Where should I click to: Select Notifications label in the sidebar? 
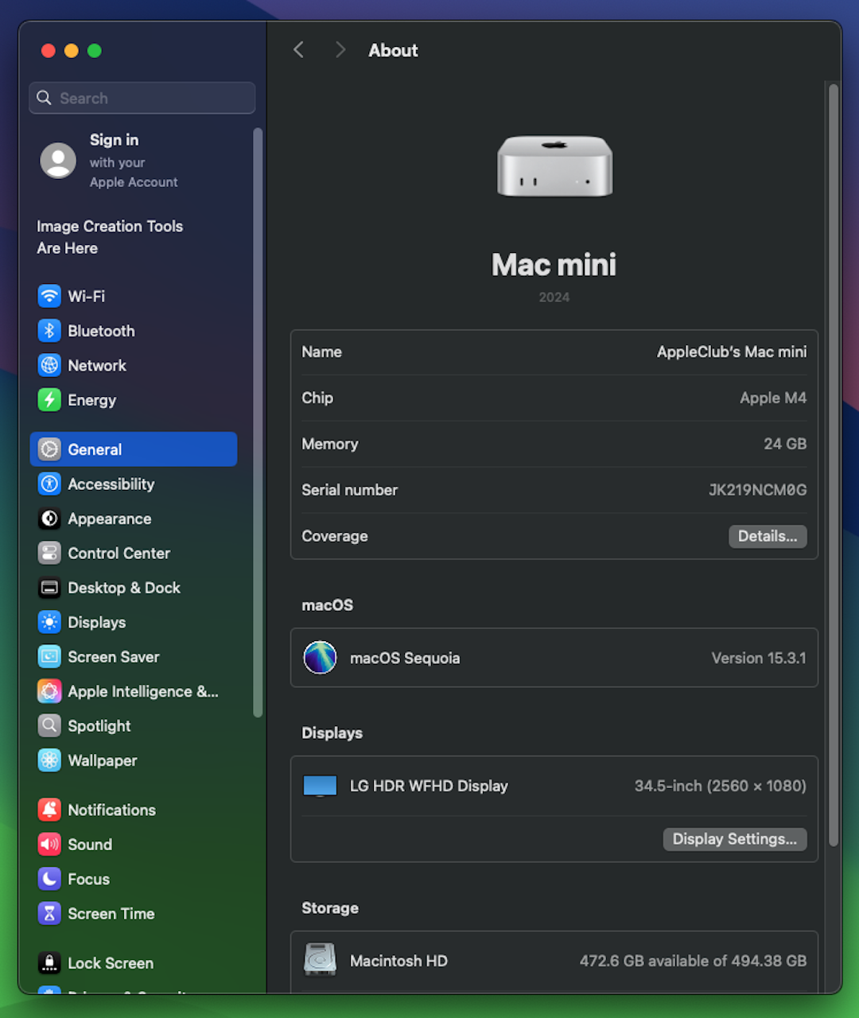coord(111,810)
